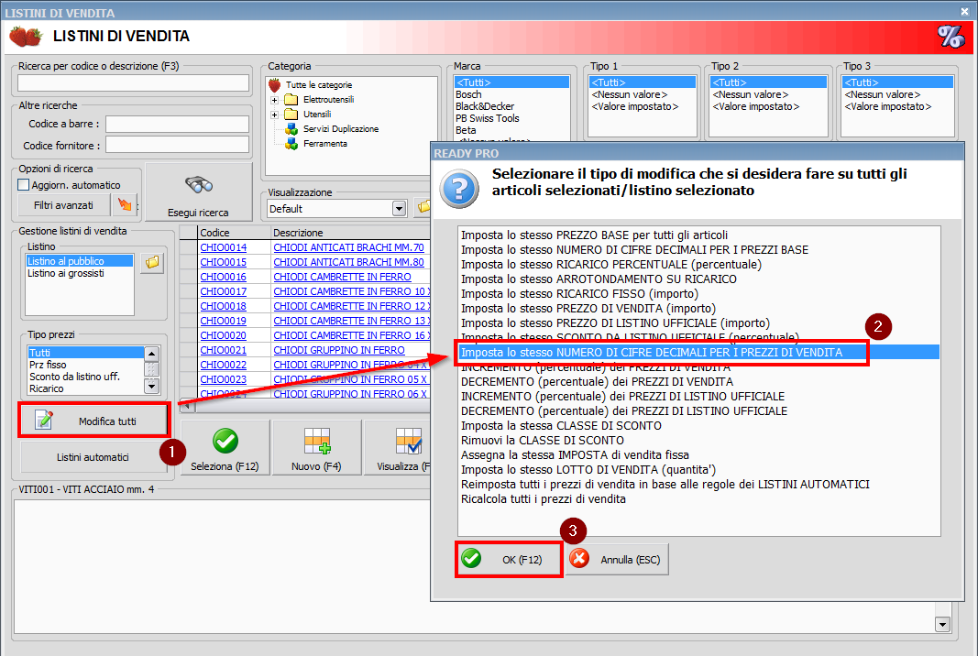Select Ferramenta category icon
Image resolution: width=978 pixels, height=656 pixels.
[x=291, y=144]
